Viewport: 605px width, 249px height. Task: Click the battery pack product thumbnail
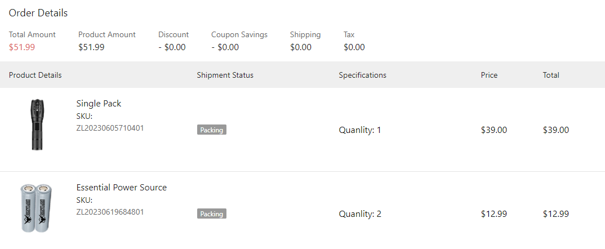[x=37, y=207]
